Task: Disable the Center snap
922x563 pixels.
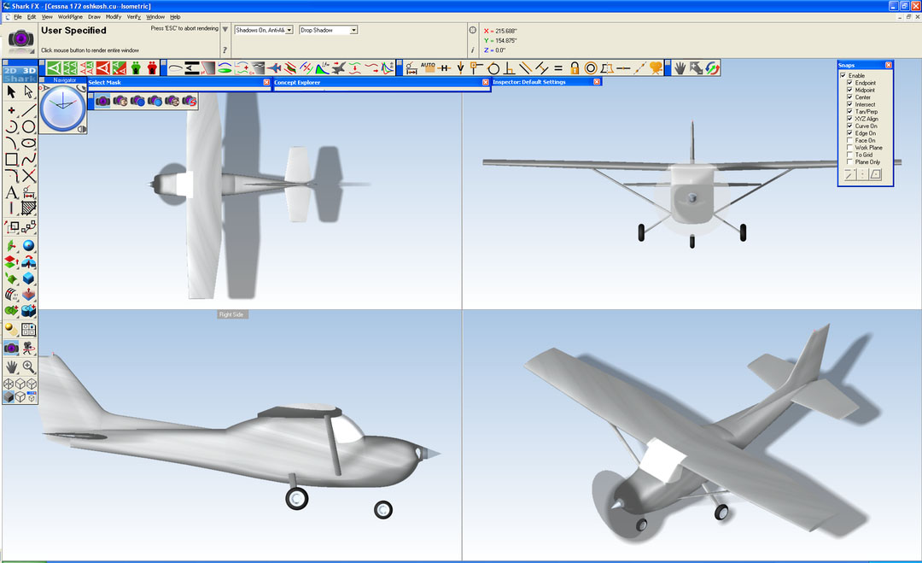Action: pyautogui.click(x=849, y=97)
